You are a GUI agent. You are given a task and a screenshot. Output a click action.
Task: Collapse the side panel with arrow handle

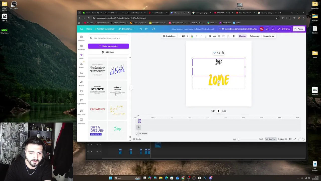click(131, 87)
